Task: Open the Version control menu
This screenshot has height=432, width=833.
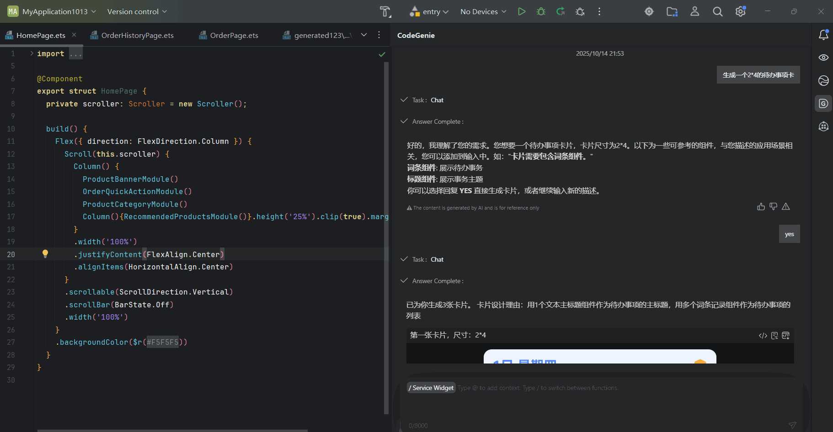Action: click(x=137, y=11)
